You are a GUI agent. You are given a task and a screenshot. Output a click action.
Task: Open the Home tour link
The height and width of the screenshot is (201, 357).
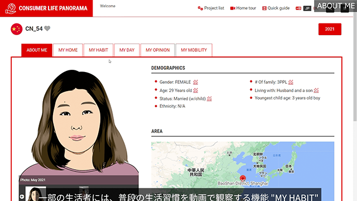tap(243, 8)
